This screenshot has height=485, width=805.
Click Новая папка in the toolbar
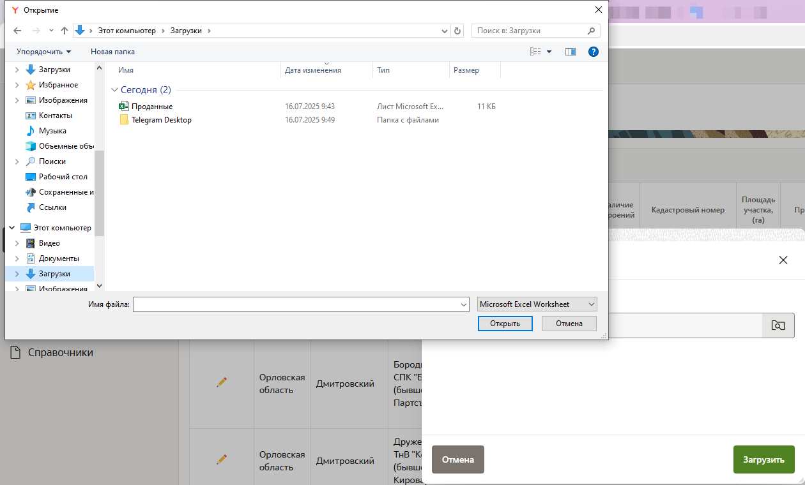click(112, 52)
